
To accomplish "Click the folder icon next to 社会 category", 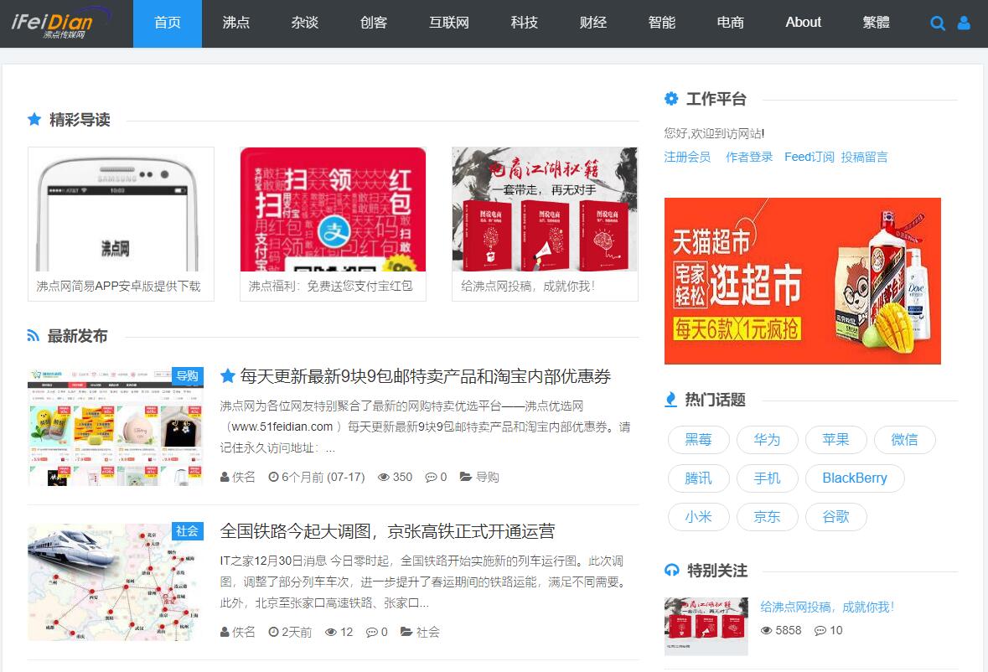I will [406, 632].
